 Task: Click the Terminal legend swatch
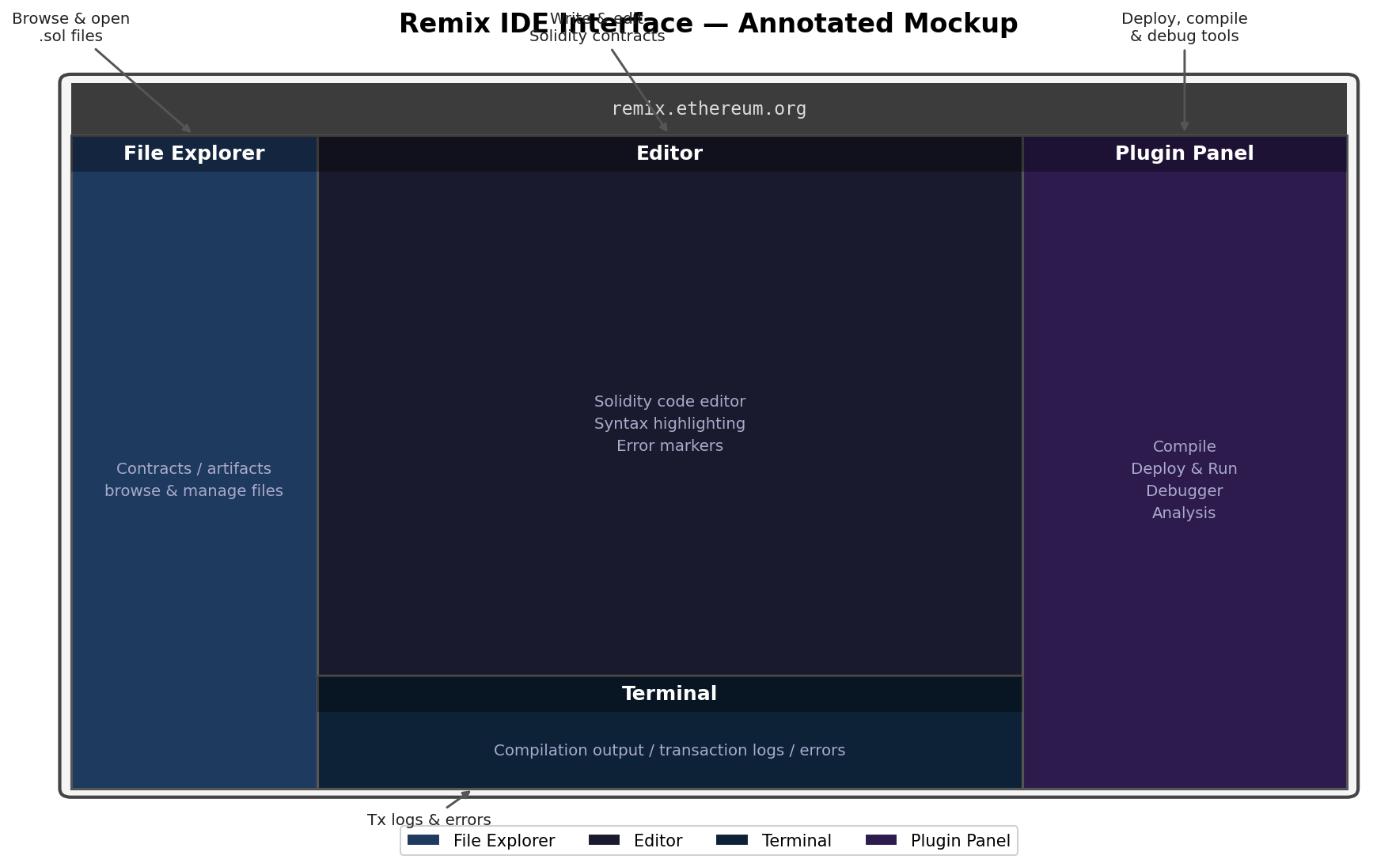point(734,840)
